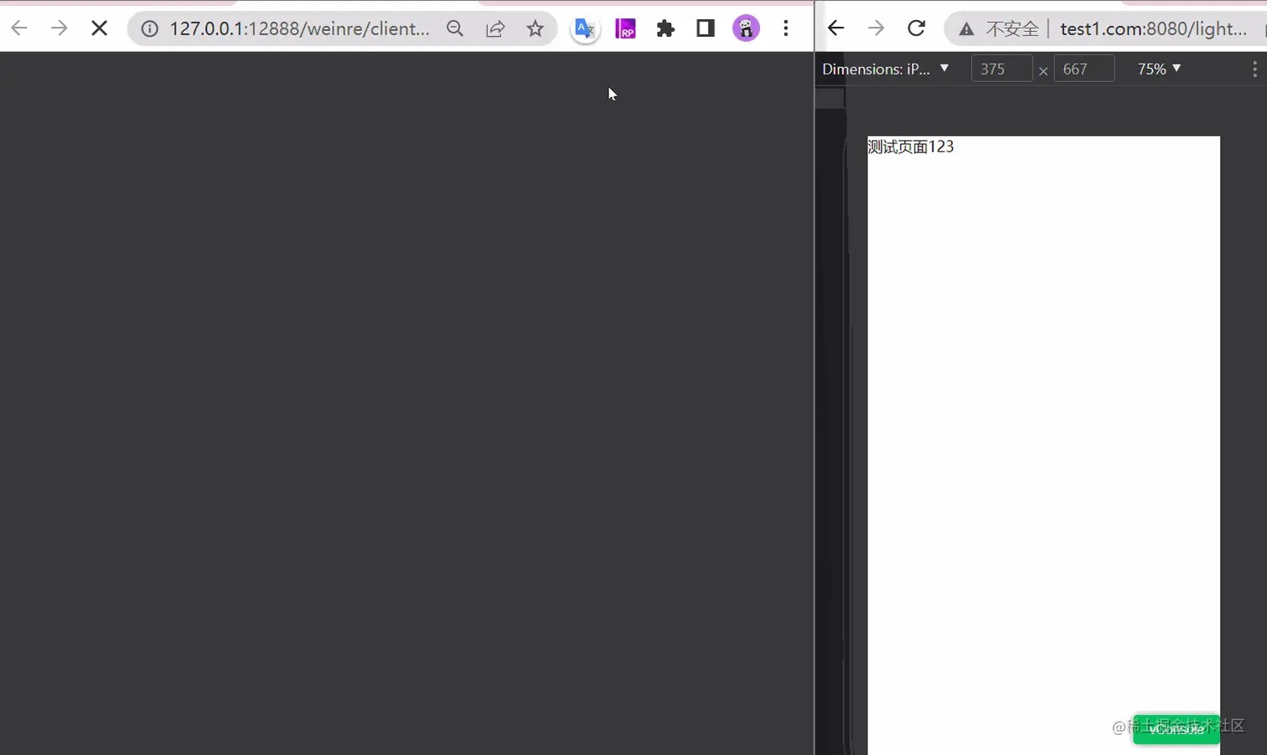Screen dimensions: 1267x755
Task: Click the width field showing 375
Action: (x=1001, y=69)
